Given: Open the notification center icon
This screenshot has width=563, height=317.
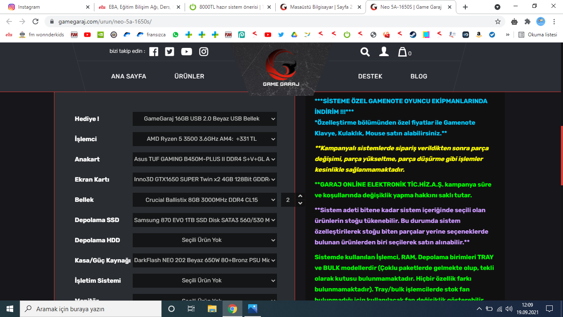Looking at the screenshot, I should click(549, 309).
